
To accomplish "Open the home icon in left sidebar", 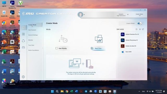I will point(23,28).
